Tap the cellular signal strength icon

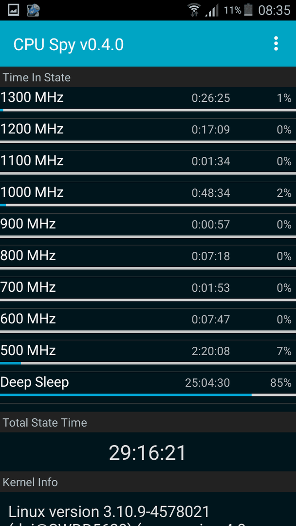point(211,10)
